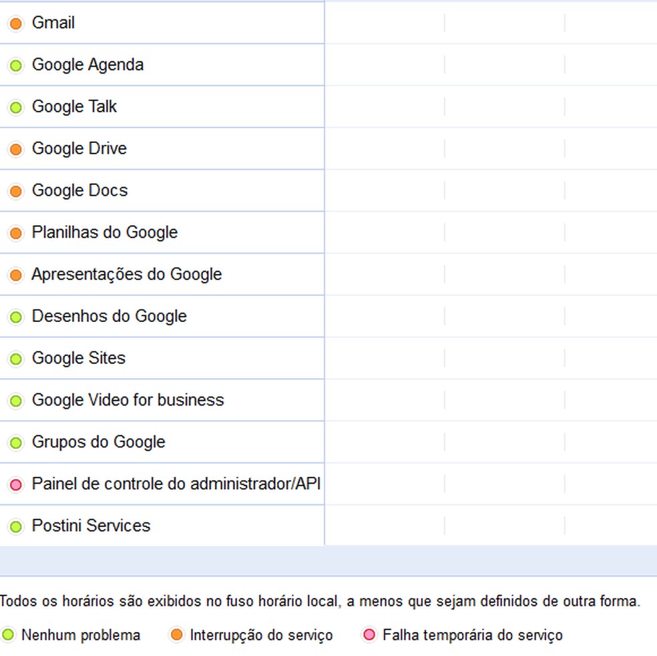Select the Google Drive row label
The height and width of the screenshot is (656, 657).
tap(79, 149)
